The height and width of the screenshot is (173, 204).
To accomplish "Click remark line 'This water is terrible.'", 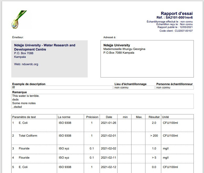I will point(26,96).
